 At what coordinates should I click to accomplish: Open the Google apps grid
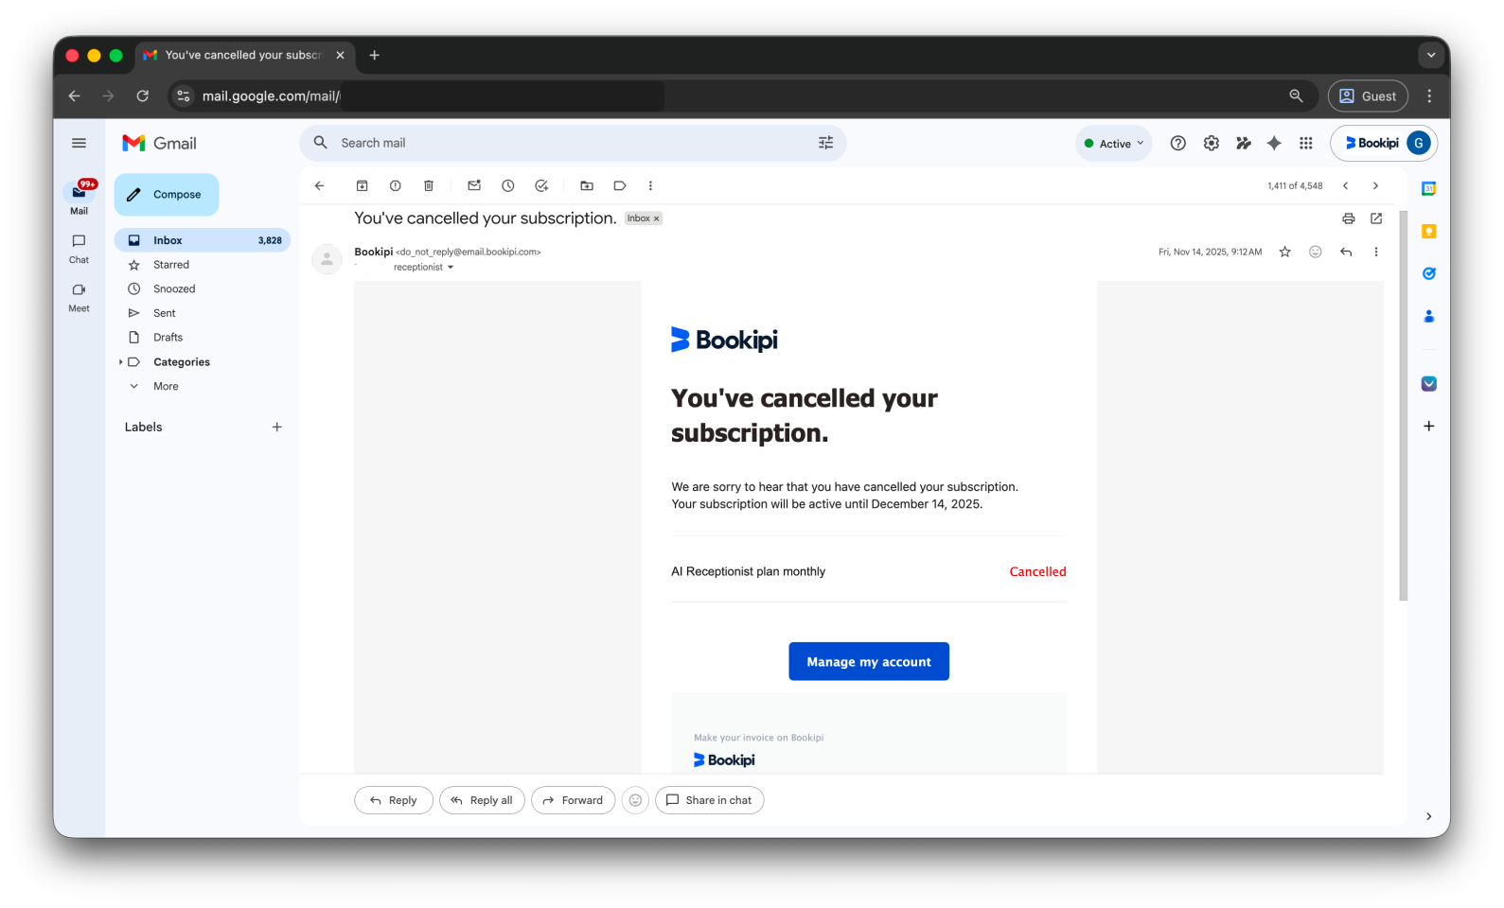coord(1306,143)
